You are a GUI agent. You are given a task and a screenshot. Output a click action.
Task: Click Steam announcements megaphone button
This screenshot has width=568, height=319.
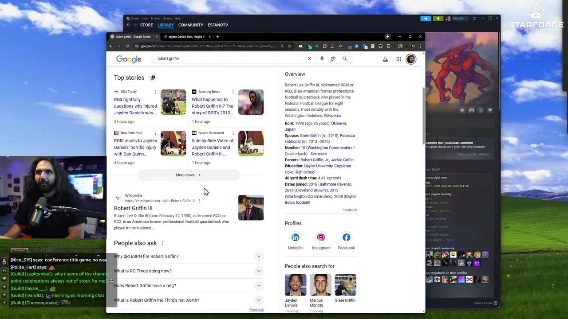[x=426, y=19]
